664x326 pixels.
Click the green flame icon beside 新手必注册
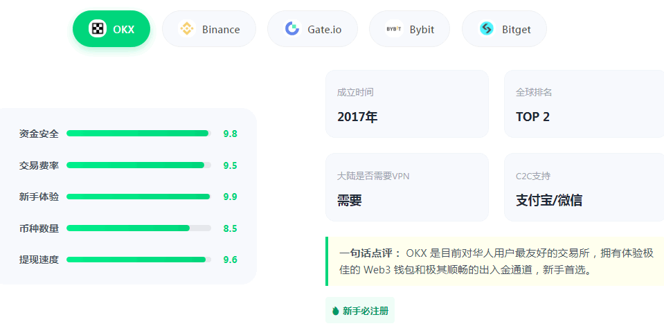pos(336,311)
